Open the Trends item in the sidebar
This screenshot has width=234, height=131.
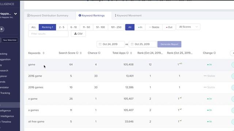point(3,82)
